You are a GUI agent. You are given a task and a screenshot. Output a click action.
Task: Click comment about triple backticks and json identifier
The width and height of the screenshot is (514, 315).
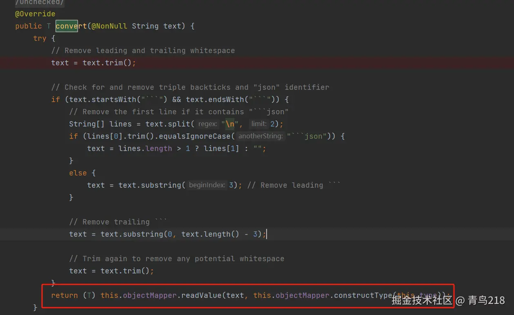(x=190, y=87)
